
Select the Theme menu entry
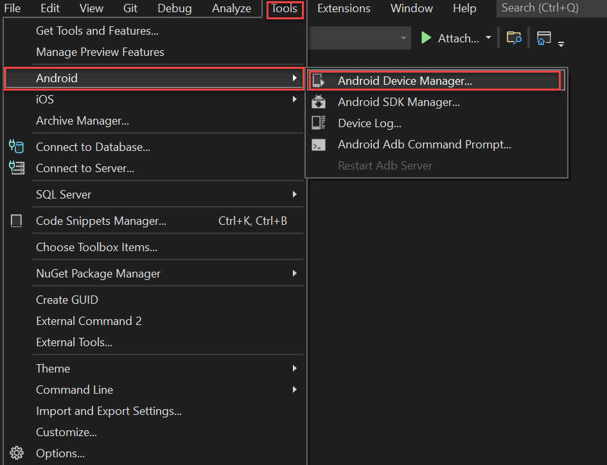point(154,368)
